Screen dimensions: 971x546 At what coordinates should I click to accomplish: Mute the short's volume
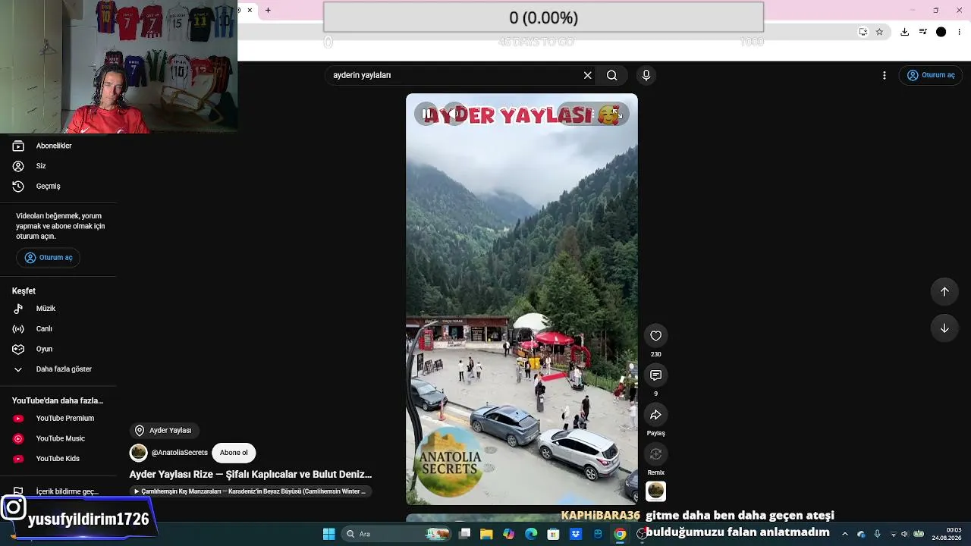[454, 114]
